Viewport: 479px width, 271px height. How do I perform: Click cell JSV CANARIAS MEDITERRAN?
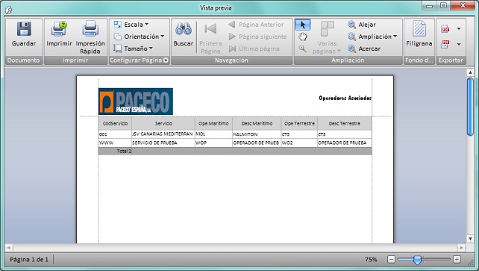[x=163, y=134]
